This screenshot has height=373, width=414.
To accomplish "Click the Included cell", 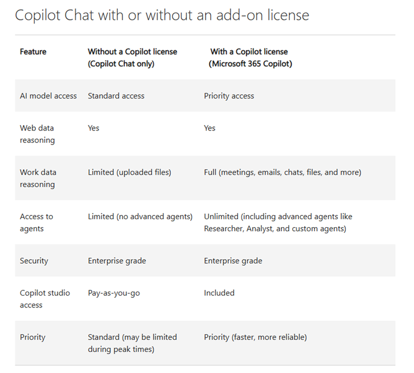I will tap(219, 293).
